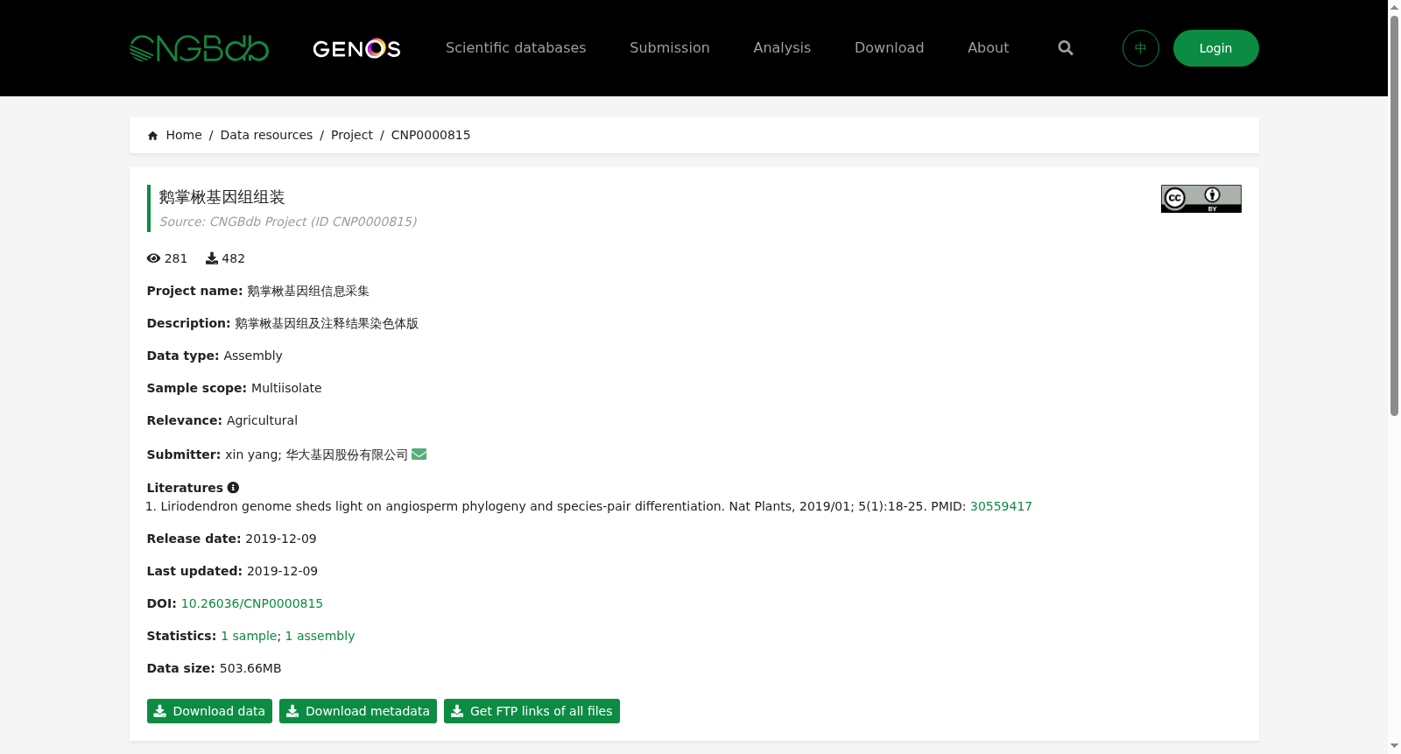Click the downloads count icon
This screenshot has width=1401, height=754.
pyautogui.click(x=212, y=258)
